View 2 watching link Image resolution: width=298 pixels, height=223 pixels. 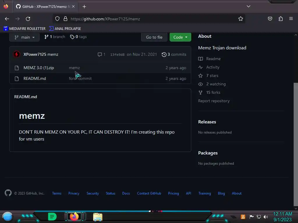212,84
